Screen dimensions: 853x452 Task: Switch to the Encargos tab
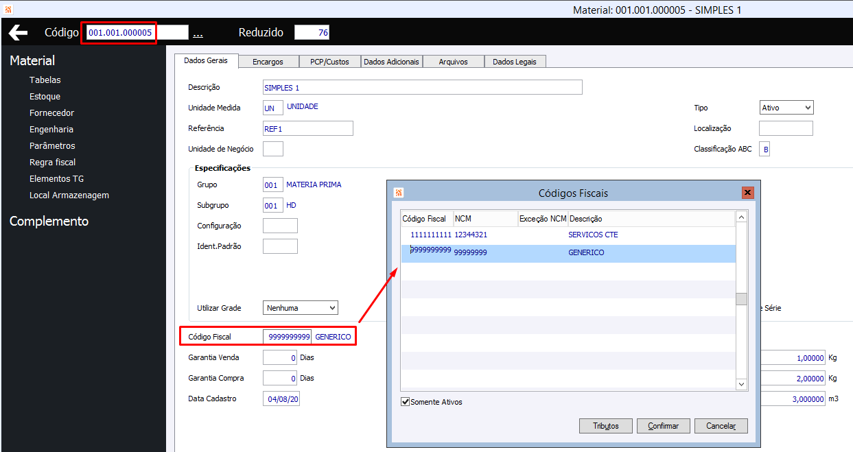point(268,62)
